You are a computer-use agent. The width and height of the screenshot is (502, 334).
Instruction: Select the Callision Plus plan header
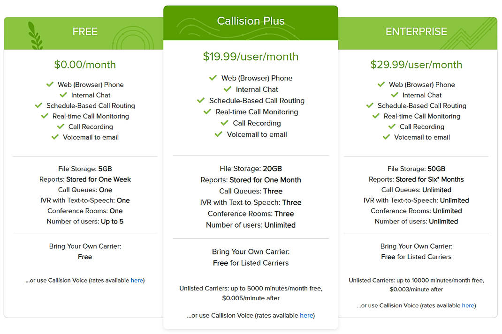click(x=251, y=21)
